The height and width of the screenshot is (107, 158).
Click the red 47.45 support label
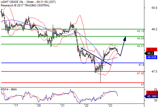(141, 73)
